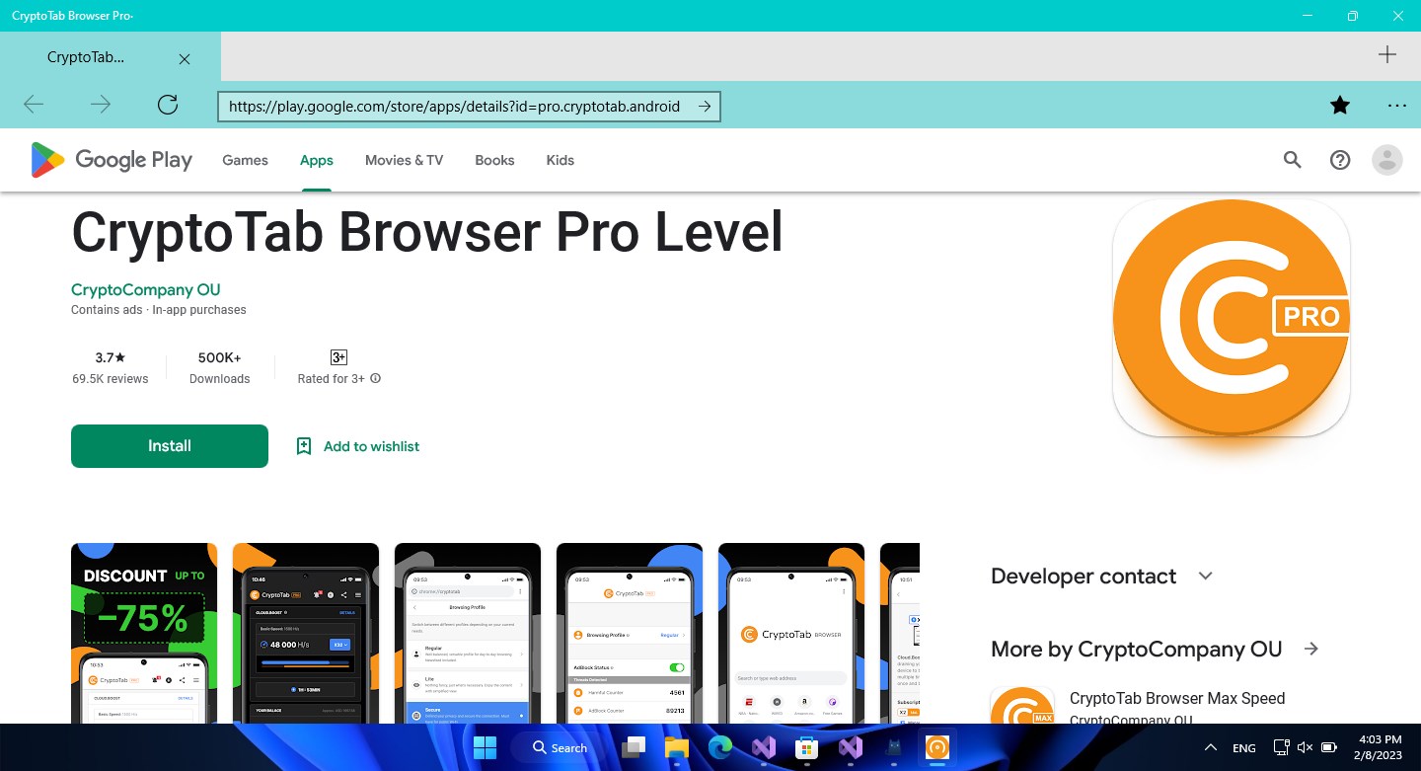Click the 69.5K reviews text
The height and width of the screenshot is (771, 1421).
click(111, 379)
